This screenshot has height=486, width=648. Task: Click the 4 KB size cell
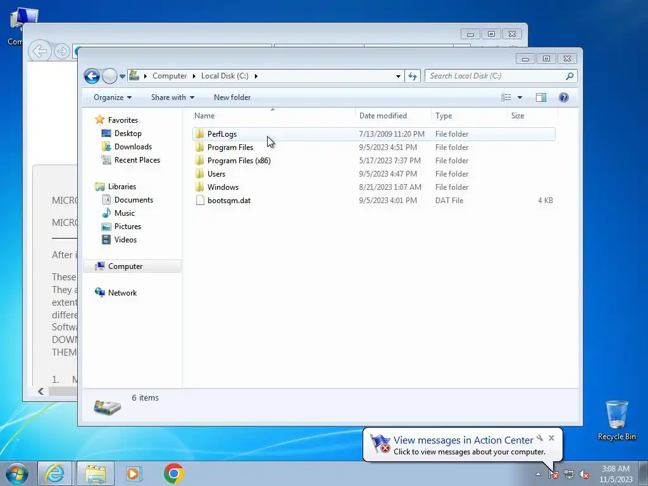pyautogui.click(x=545, y=201)
